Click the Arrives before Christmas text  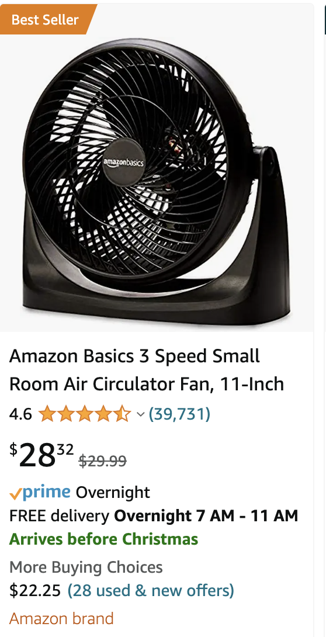[x=103, y=539]
